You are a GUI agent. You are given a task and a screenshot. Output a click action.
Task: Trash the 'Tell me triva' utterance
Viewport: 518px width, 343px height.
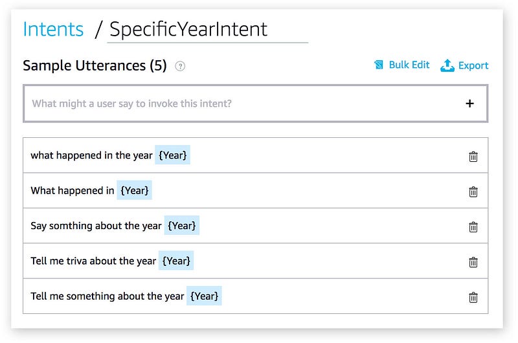pos(473,262)
